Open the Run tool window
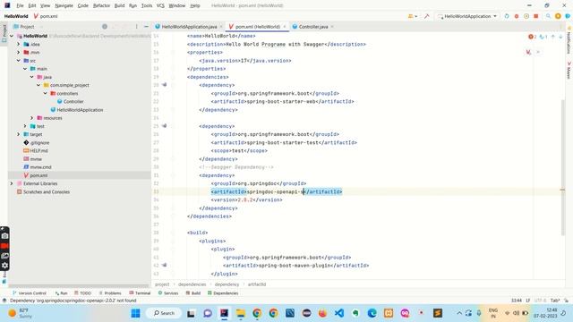This screenshot has height=322, width=573. pyautogui.click(x=61, y=293)
